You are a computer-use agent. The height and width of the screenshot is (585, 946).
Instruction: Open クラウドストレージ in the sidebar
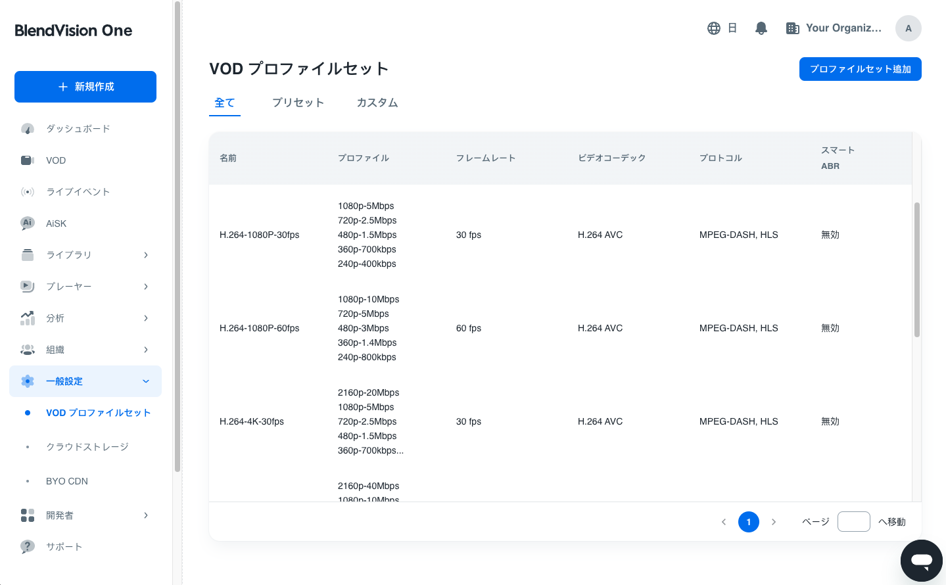click(87, 447)
